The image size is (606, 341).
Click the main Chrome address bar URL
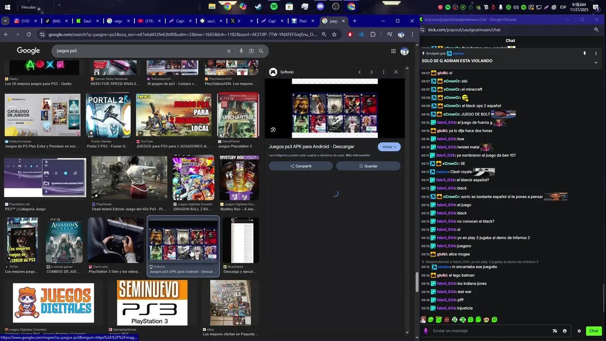[182, 35]
